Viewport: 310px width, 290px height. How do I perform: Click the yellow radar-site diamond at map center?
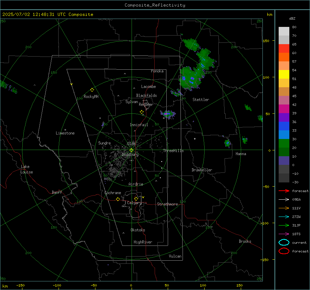[x=131, y=150]
